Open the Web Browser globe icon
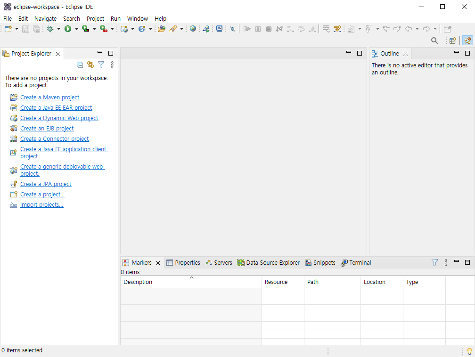Viewport: 475px width, 357px height. [193, 29]
